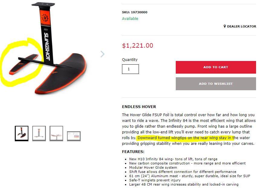Image resolution: width=260 pixels, height=188 pixels.
Task: Click the Slingshot logo on the mast
Action: 47,46
